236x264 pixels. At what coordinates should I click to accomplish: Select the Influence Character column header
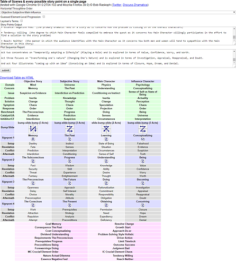point(143,81)
